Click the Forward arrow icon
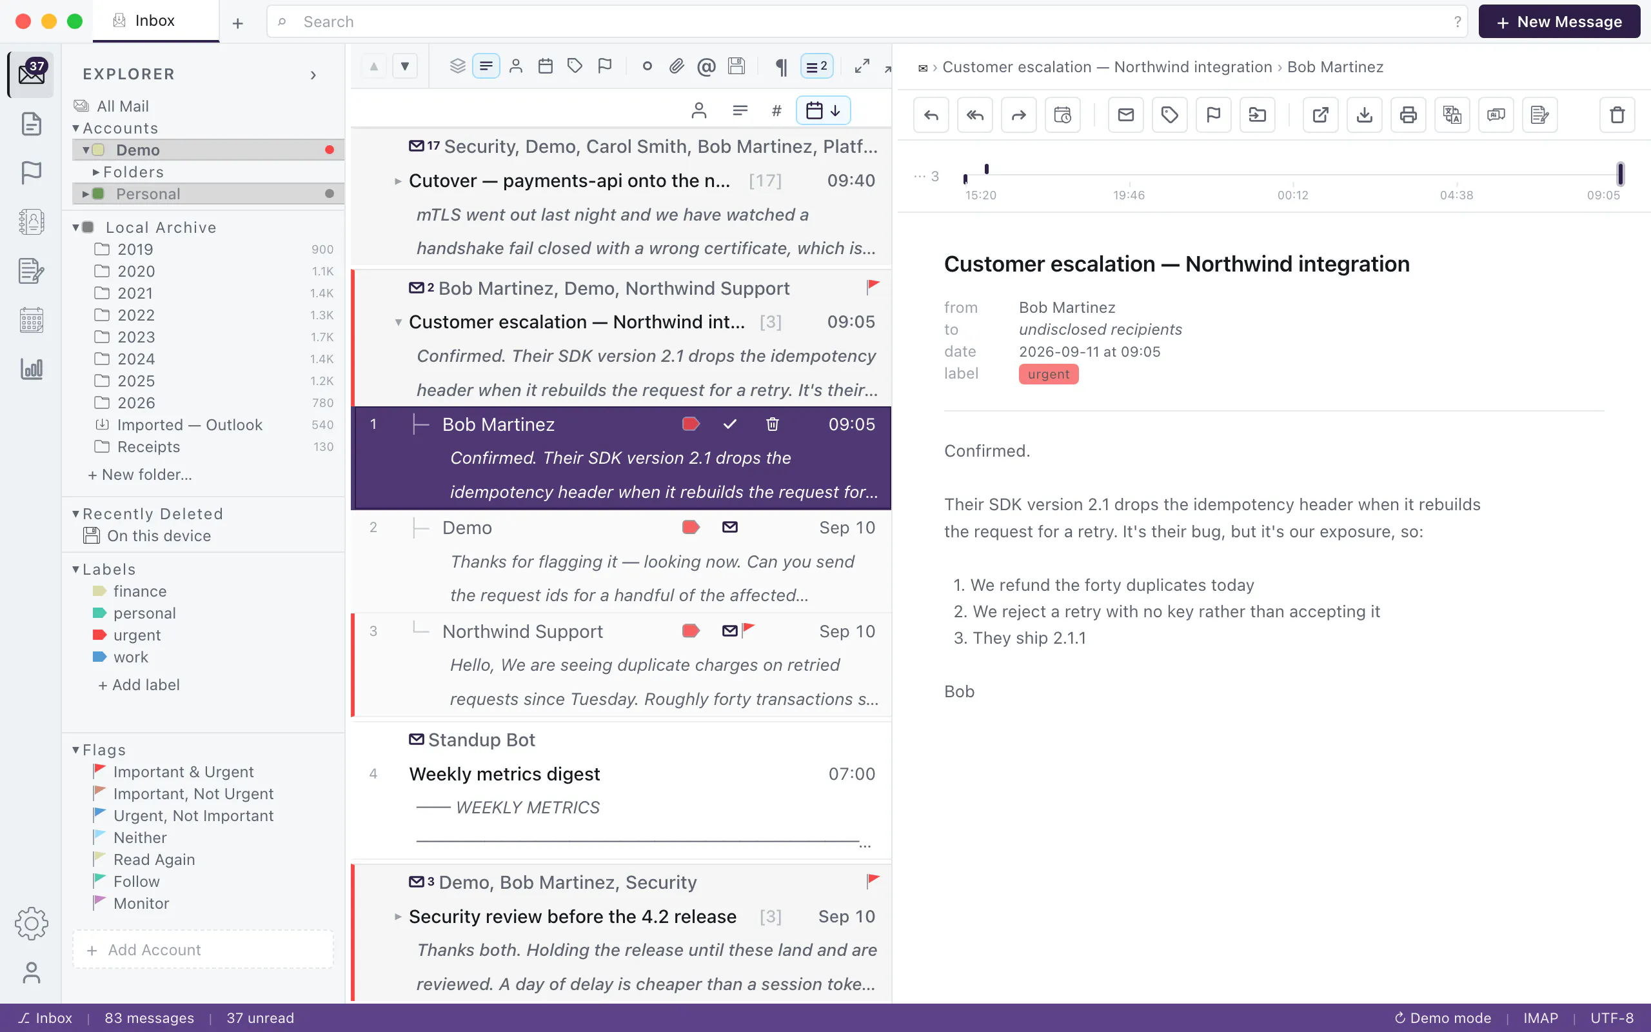The width and height of the screenshot is (1651, 1032). tap(1018, 115)
